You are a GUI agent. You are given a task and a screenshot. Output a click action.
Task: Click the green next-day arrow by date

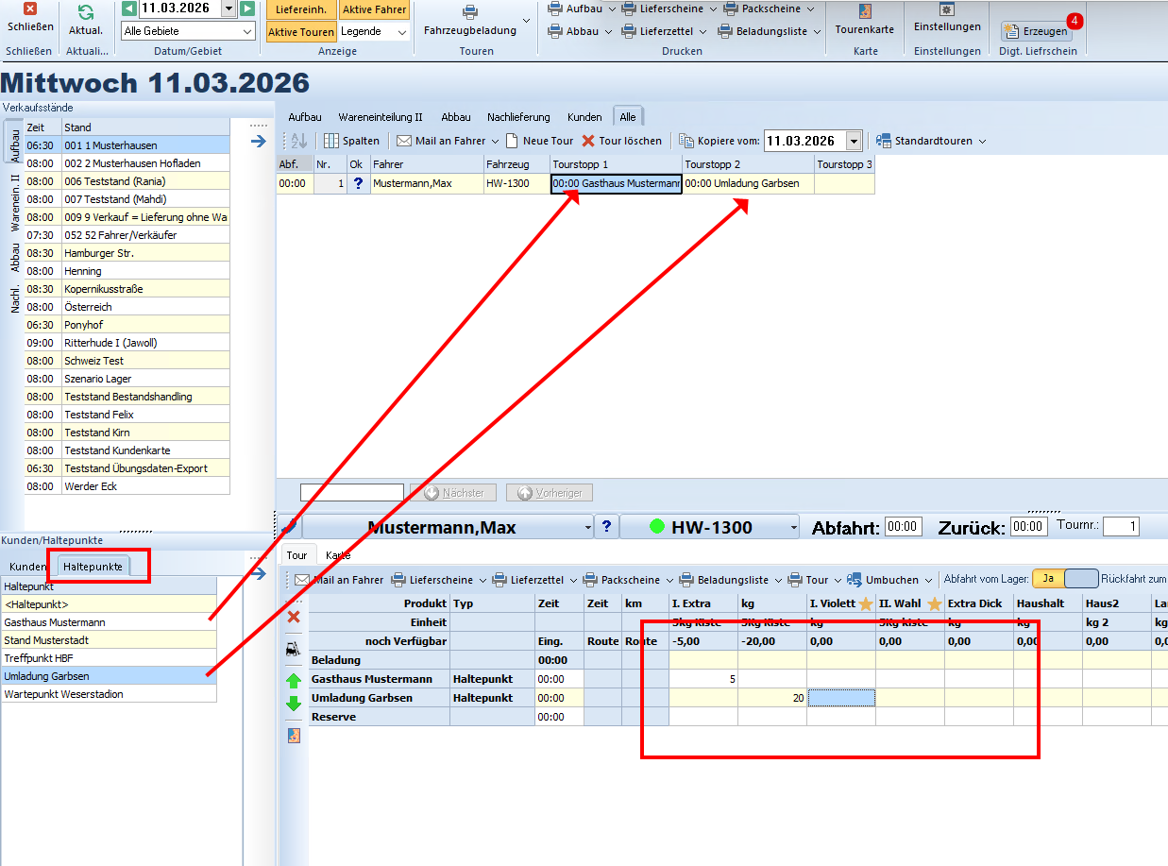247,8
